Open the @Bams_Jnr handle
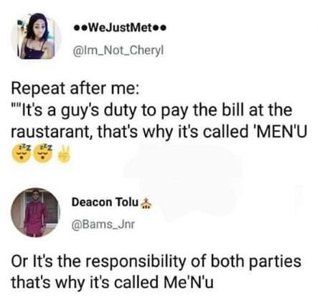318x303 pixels. [103, 224]
